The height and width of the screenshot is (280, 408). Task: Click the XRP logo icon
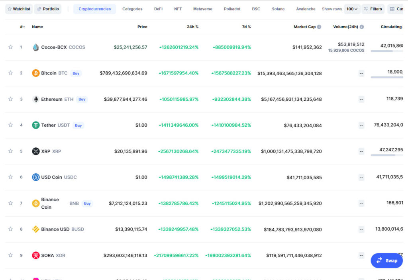click(x=35, y=151)
